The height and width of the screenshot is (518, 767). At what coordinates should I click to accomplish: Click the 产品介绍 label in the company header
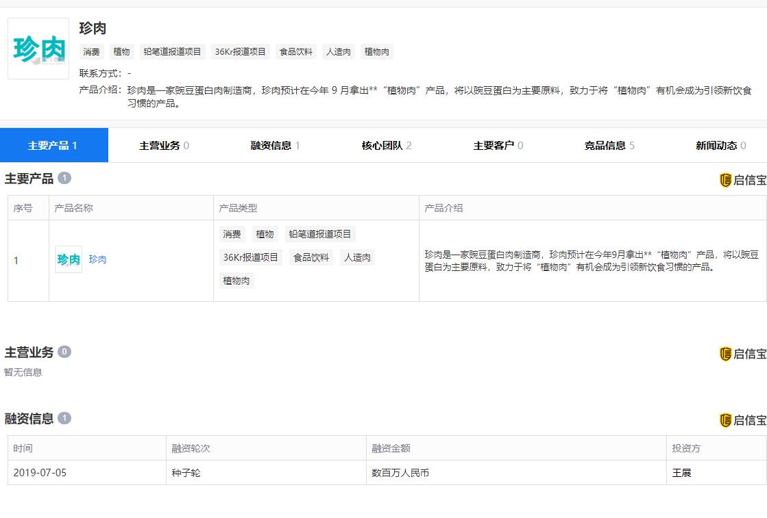[100, 90]
